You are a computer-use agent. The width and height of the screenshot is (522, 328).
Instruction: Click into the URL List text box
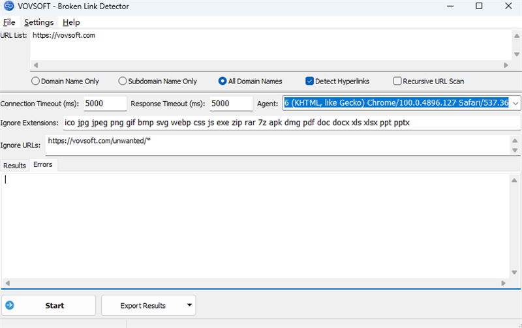(271, 45)
